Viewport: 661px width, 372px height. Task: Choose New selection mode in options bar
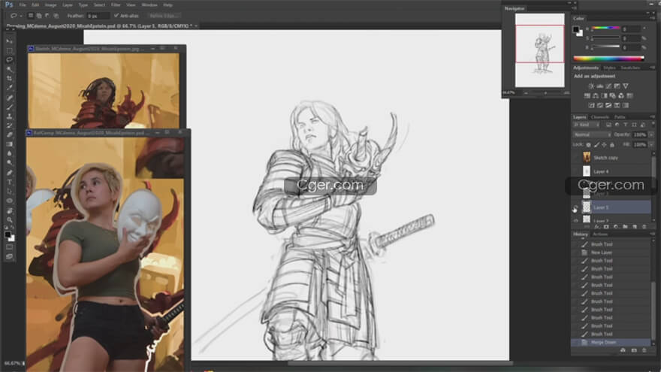coord(30,16)
